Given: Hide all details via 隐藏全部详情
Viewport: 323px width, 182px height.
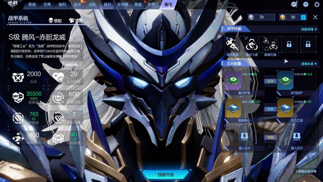Looking at the screenshot, I should (306, 171).
